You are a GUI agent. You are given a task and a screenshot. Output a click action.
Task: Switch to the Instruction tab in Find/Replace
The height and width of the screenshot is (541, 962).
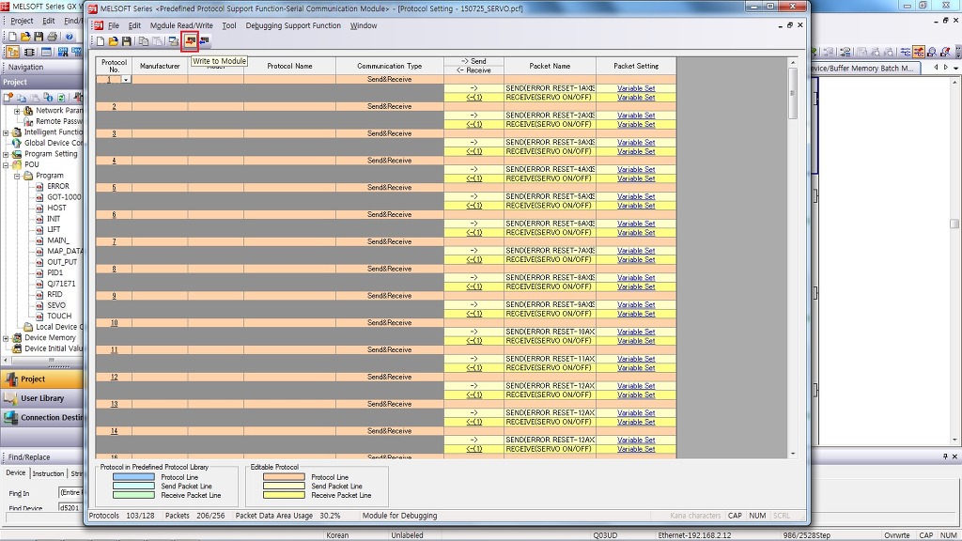pos(48,473)
